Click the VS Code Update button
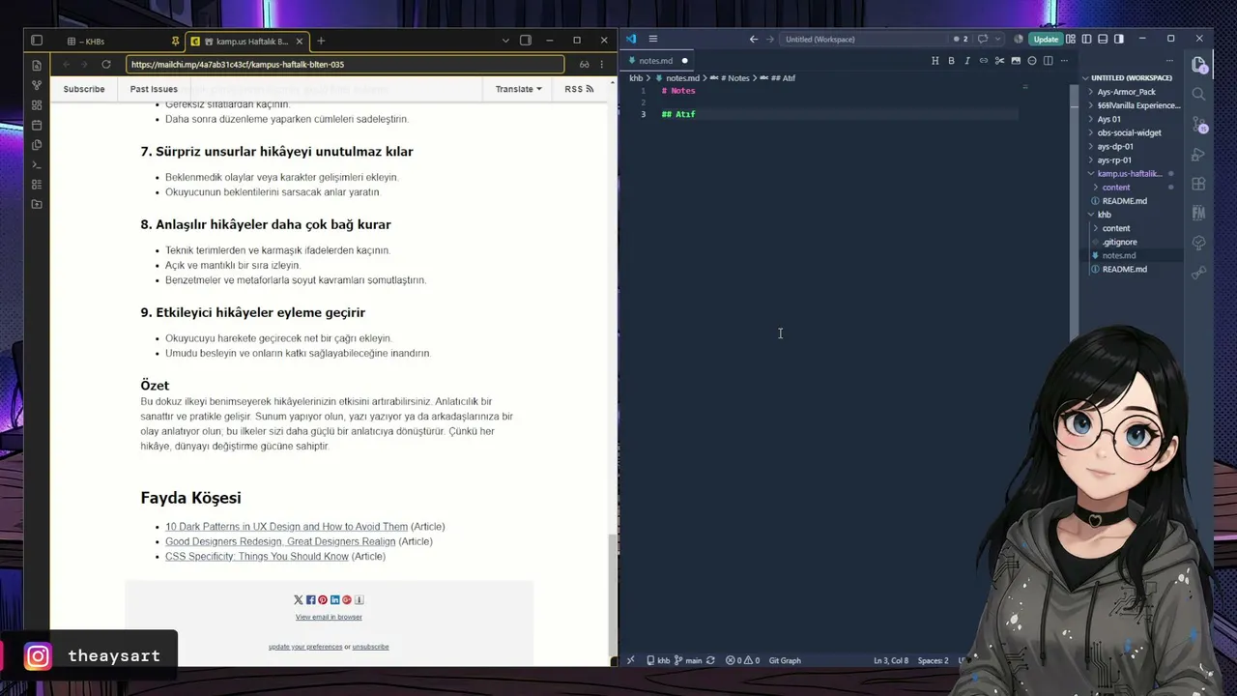Screen dimensions: 1237x696 point(1046,40)
